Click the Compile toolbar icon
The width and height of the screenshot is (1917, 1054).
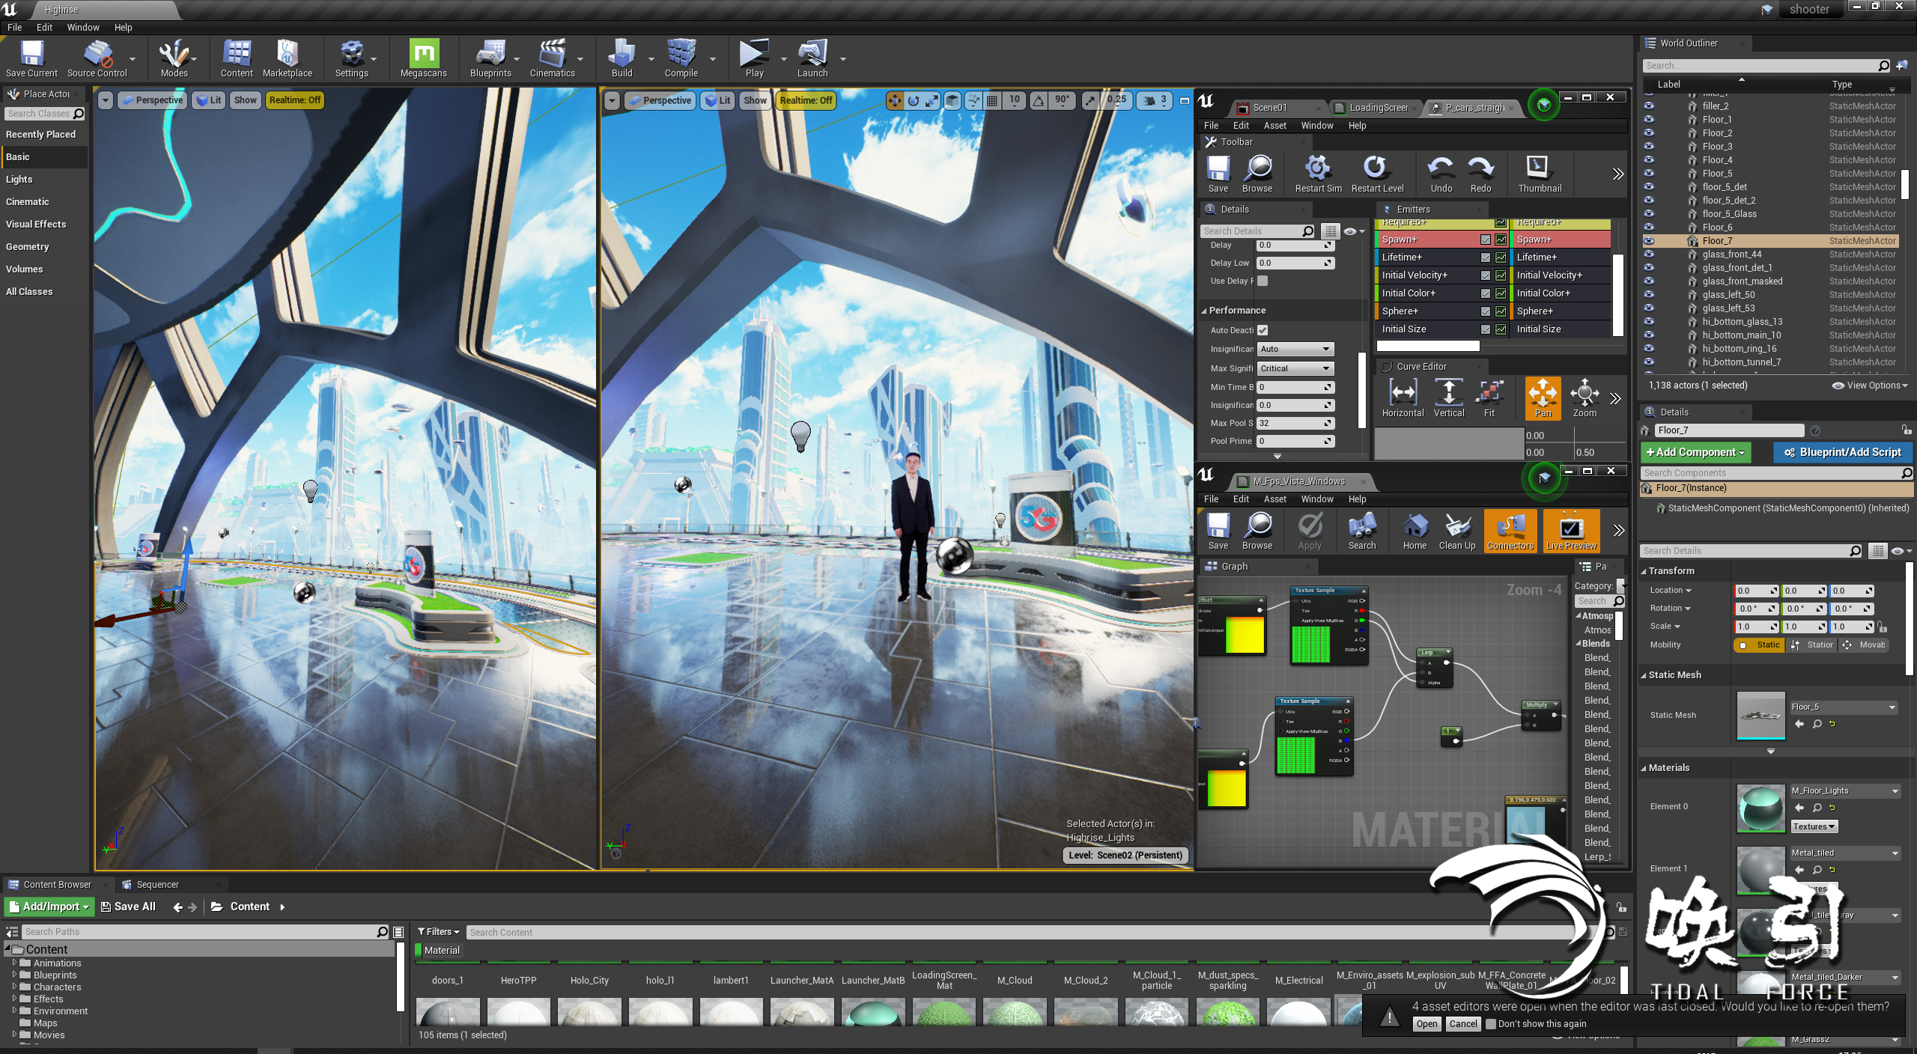[x=681, y=58]
